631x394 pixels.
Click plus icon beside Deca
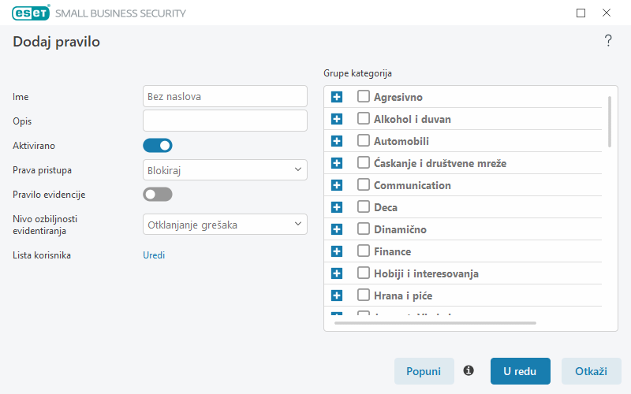click(x=337, y=207)
